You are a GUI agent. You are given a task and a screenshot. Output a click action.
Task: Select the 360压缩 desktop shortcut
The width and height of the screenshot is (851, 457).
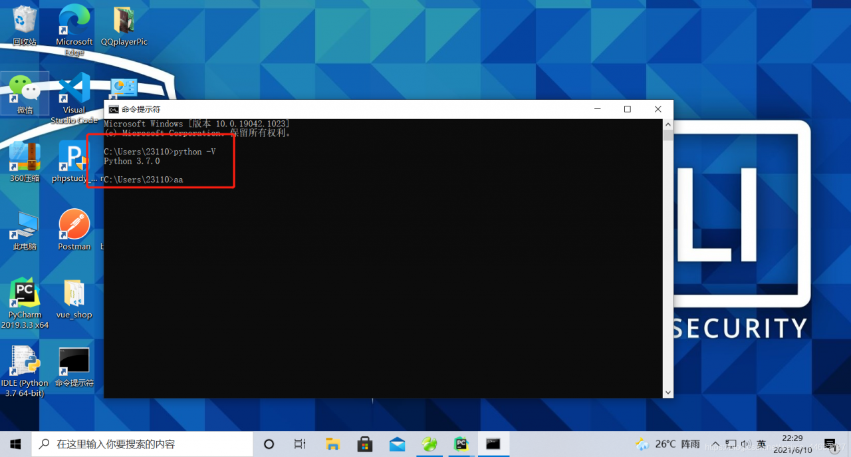point(25,162)
